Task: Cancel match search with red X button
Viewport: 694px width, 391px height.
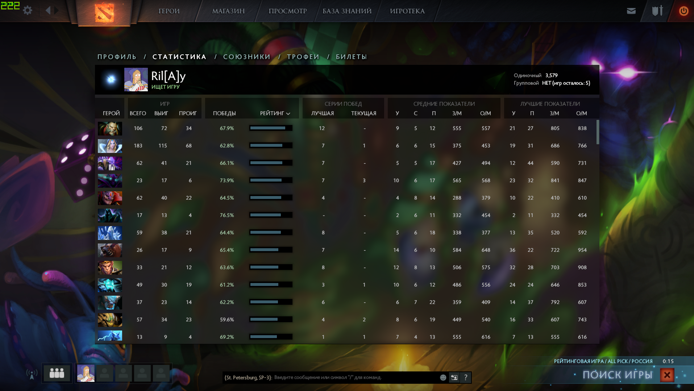Action: (667, 375)
